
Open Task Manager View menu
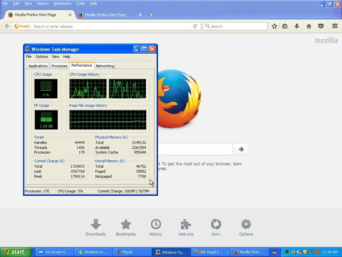coord(55,57)
